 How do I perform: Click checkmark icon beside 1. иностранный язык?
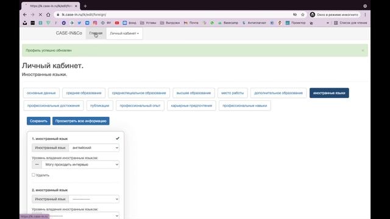(118, 138)
